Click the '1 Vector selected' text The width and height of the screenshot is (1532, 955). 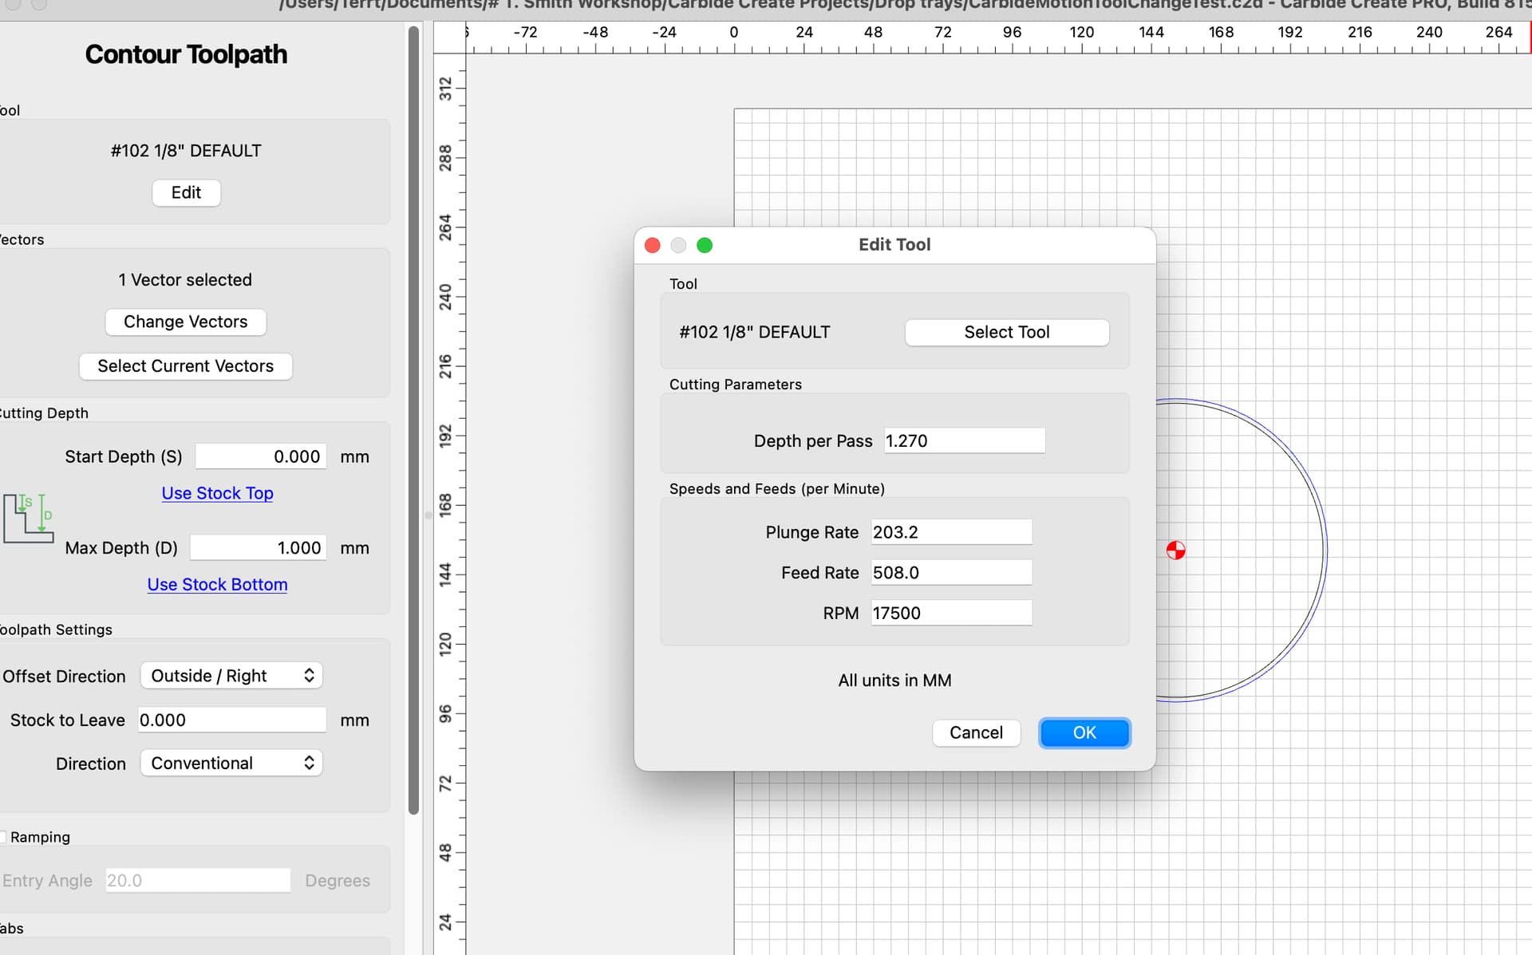click(x=185, y=280)
